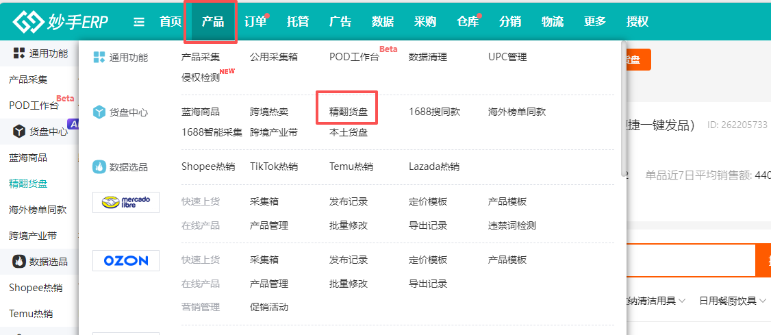Open POD工作台 in the dropdown panel
Image resolution: width=771 pixels, height=335 pixels.
point(354,57)
